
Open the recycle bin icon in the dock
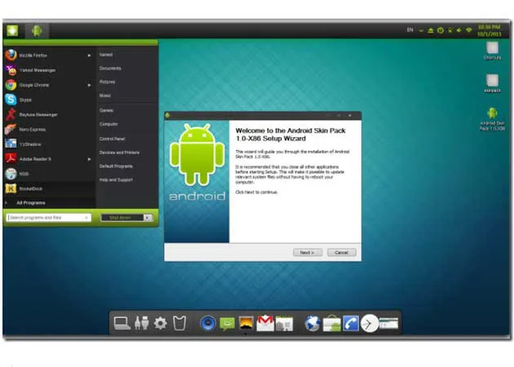click(x=179, y=323)
